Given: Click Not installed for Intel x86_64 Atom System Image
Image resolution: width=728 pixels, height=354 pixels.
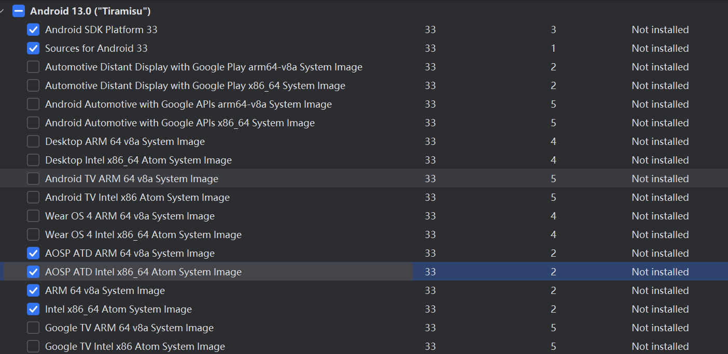Looking at the screenshot, I should pos(660,309).
